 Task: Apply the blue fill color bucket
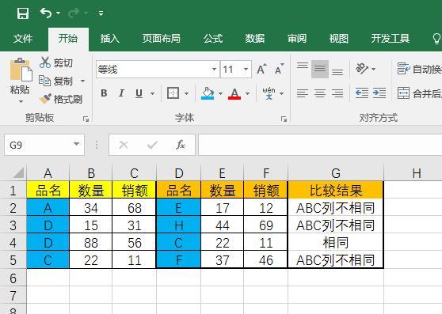coord(208,93)
